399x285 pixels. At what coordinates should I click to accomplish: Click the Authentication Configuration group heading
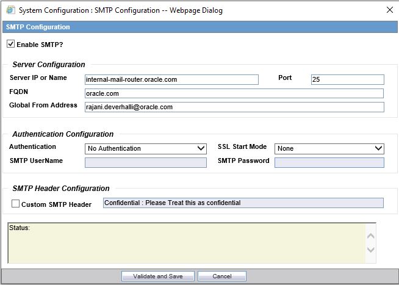63,134
